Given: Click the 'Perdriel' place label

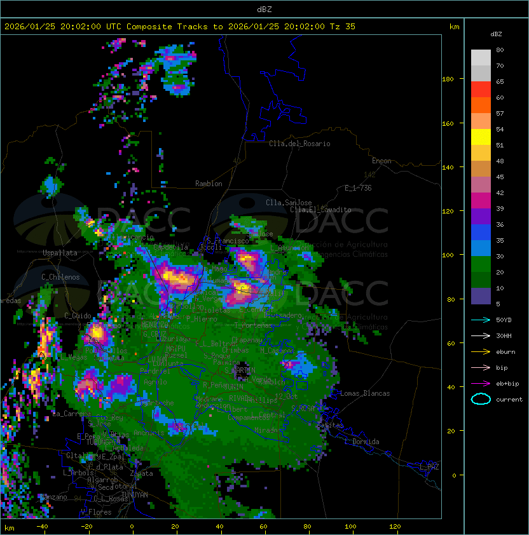Looking at the screenshot, I should tap(155, 371).
